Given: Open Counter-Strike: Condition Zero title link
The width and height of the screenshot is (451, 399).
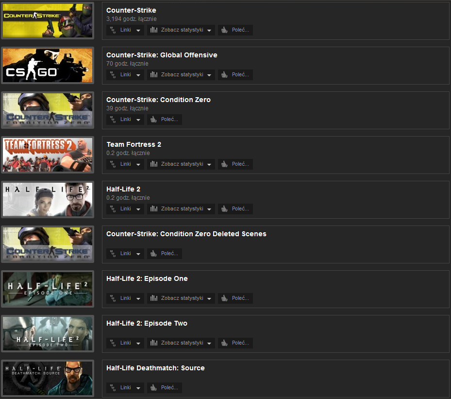Looking at the screenshot, I should pyautogui.click(x=158, y=100).
